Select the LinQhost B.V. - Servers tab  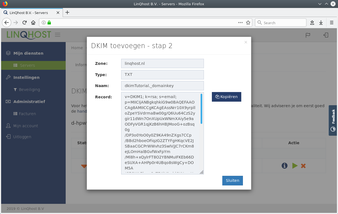[31, 13]
